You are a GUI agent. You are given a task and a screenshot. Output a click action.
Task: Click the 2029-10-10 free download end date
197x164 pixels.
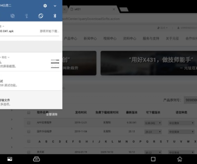click(107, 152)
